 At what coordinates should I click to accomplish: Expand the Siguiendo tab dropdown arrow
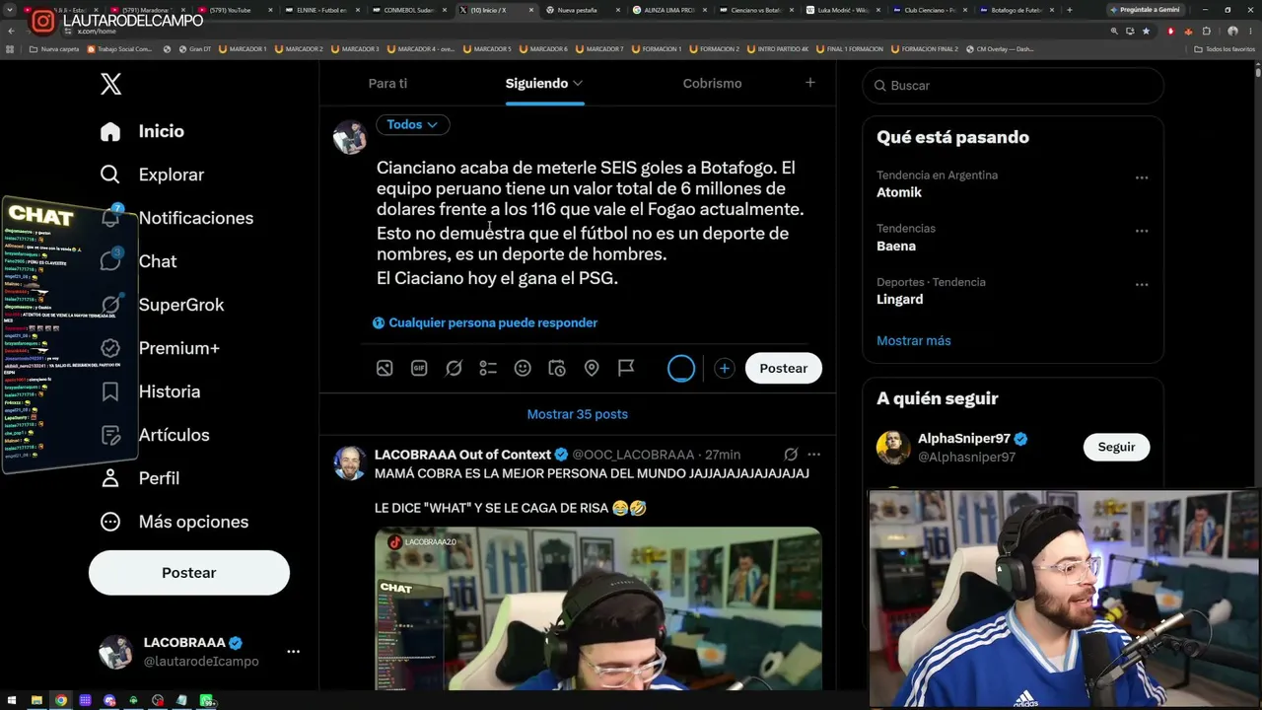(x=578, y=84)
